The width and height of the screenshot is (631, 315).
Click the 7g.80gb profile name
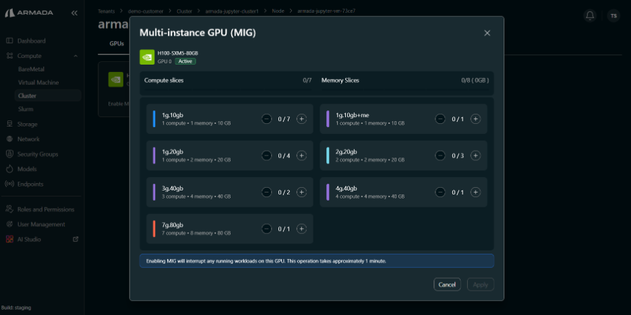click(x=172, y=225)
